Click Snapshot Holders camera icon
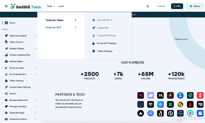This screenshot has height=123, width=205. point(6,119)
